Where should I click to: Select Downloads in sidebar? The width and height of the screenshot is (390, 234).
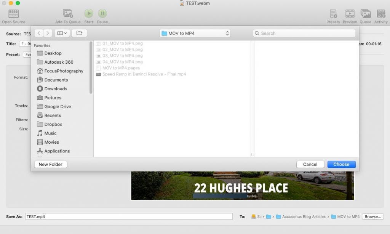pyautogui.click(x=52, y=89)
